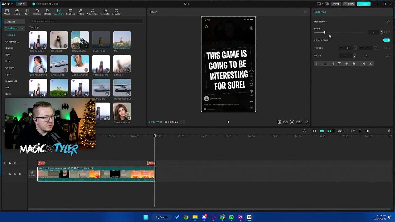Open the Adjustment tab
Viewport: 395px width, 222px height.
pyautogui.click(x=93, y=12)
